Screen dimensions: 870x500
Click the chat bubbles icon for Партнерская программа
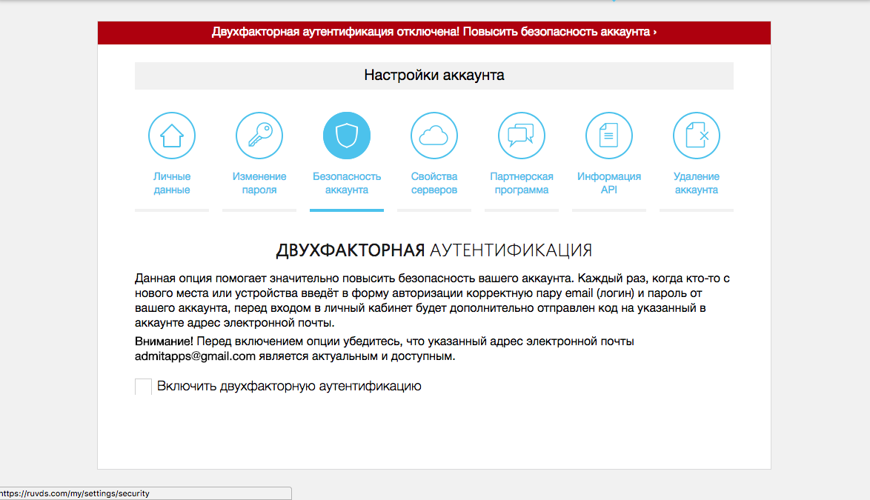tap(521, 135)
